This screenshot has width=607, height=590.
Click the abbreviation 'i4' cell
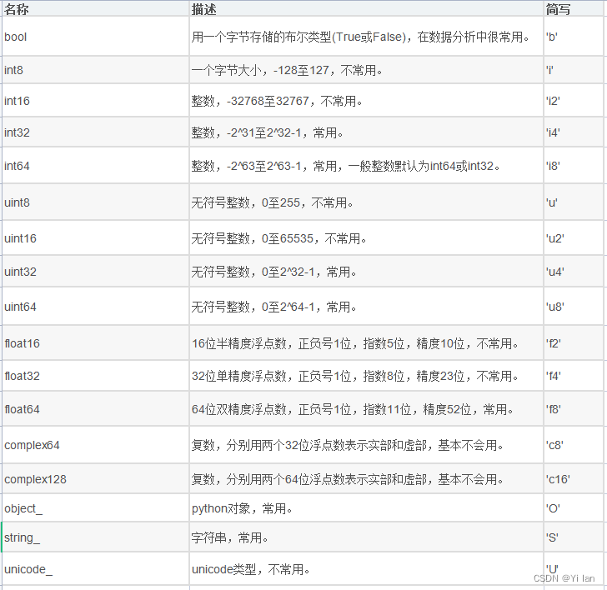(574, 132)
